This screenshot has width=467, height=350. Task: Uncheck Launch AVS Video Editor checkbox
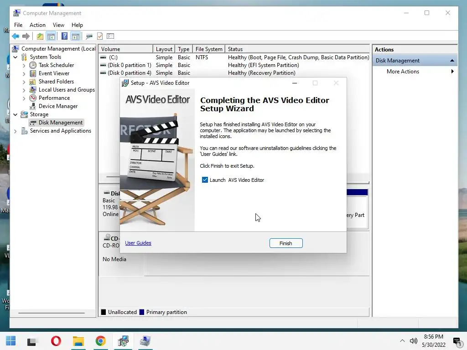point(205,180)
